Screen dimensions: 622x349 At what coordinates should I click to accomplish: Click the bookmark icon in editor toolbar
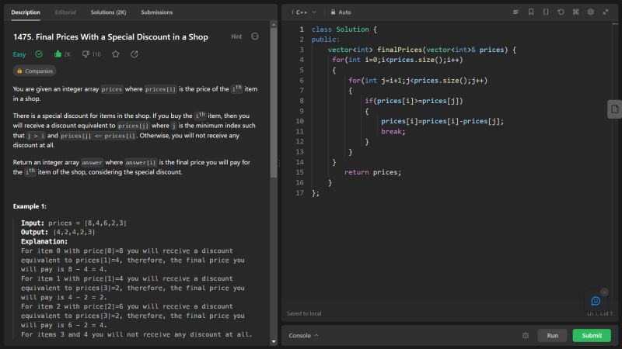tap(531, 12)
